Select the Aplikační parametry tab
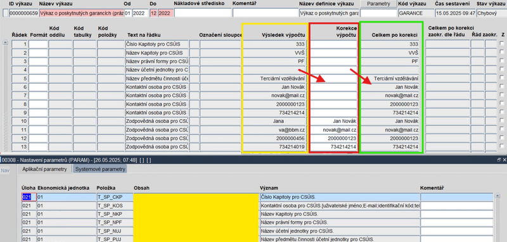 (x=44, y=169)
